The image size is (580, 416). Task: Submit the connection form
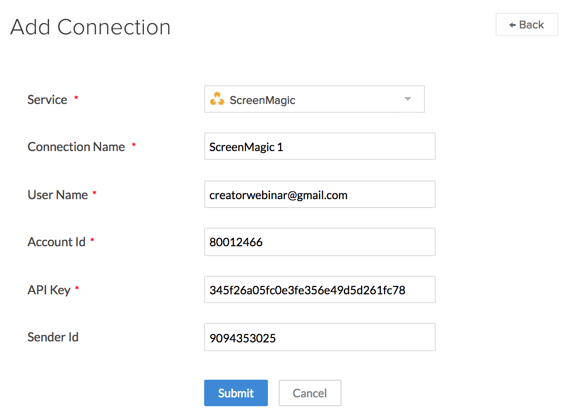[x=236, y=393]
